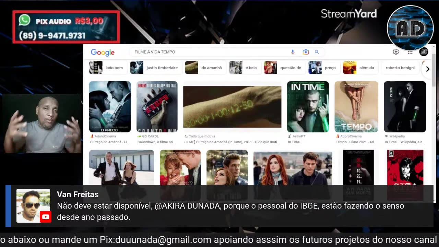Click the WhatsApp icon in Pix Audio banner
This screenshot has width=439, height=247.
click(24, 20)
